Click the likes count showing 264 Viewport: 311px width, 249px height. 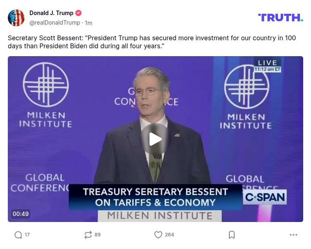(169, 234)
